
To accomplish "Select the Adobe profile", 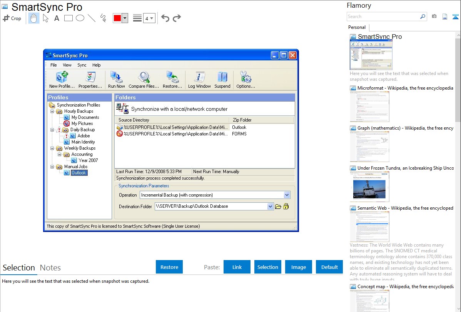I will 84,136.
